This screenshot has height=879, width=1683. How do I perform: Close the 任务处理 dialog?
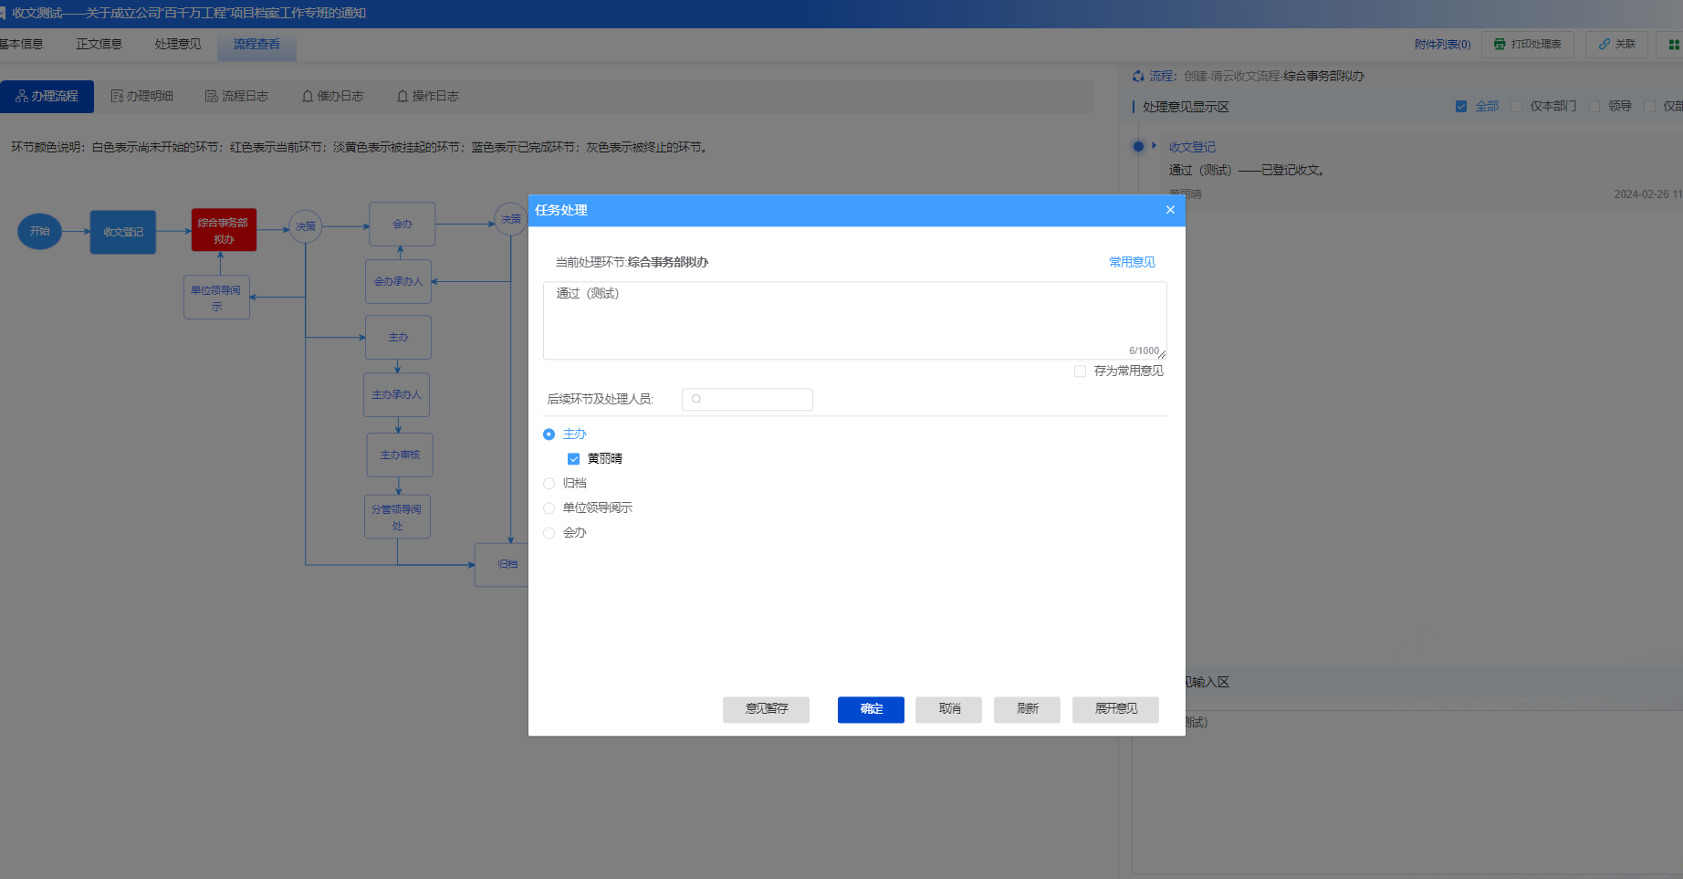click(x=1170, y=210)
